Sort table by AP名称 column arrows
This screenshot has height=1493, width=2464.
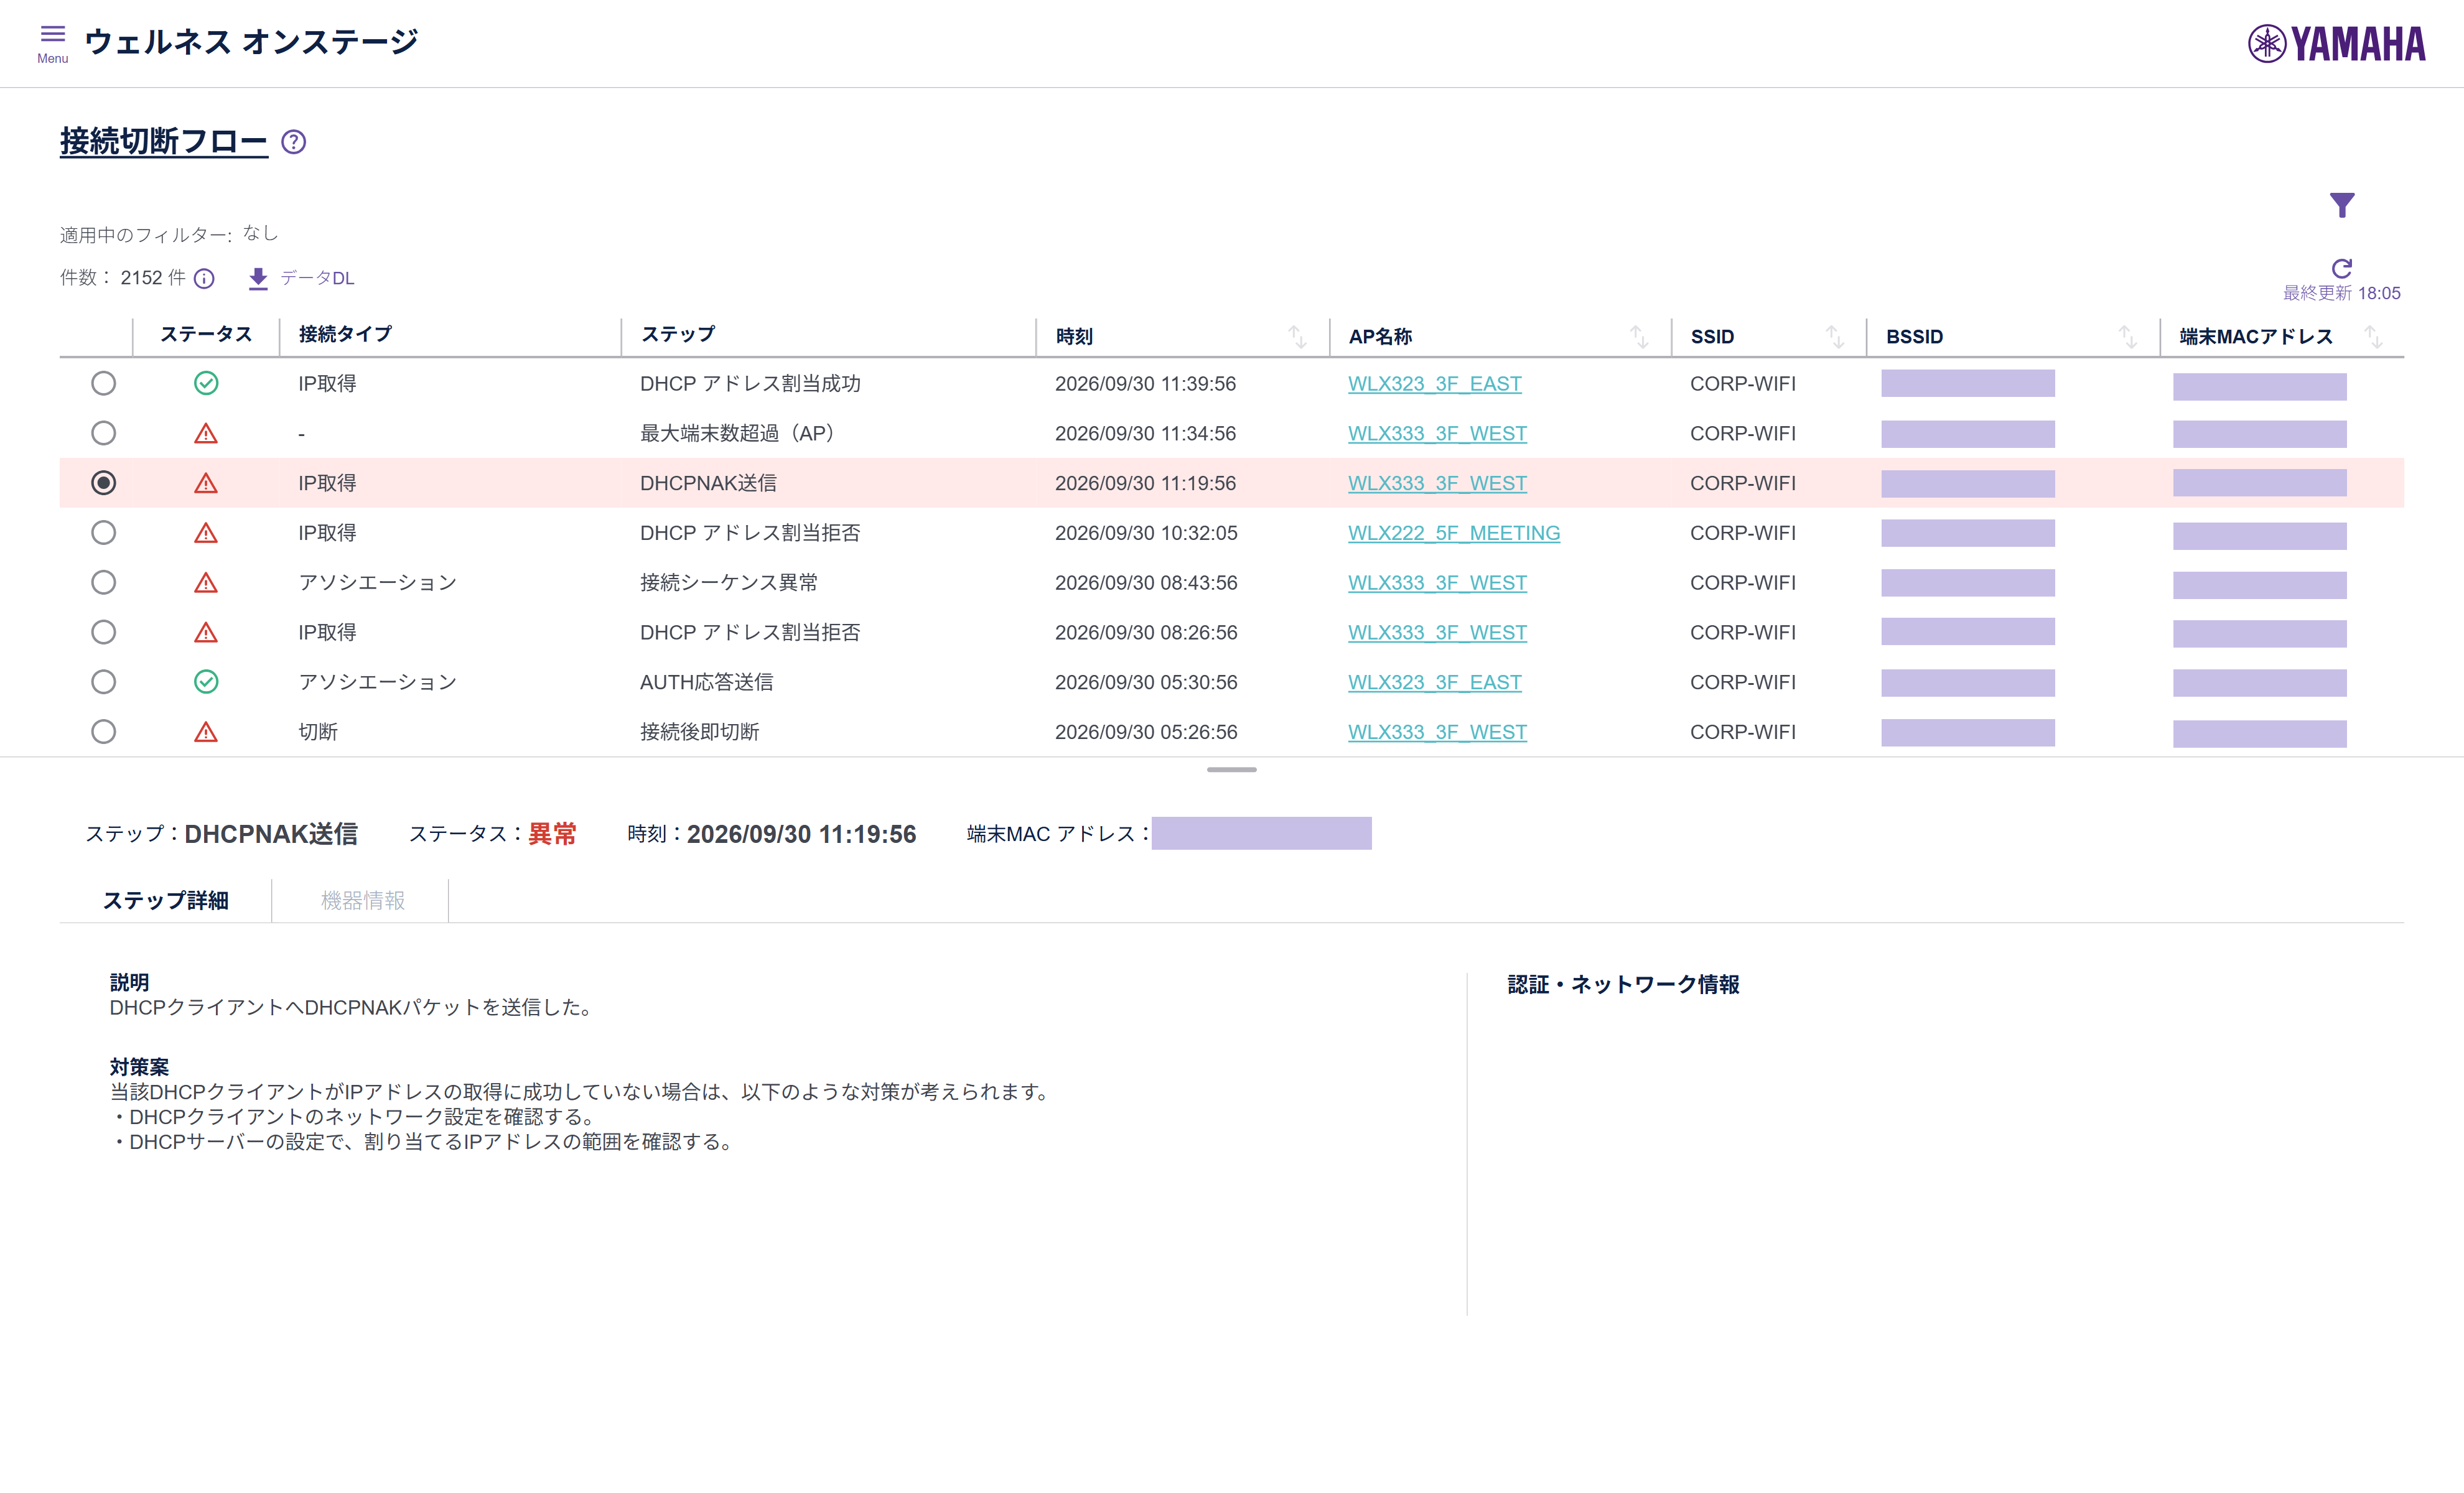click(1639, 337)
